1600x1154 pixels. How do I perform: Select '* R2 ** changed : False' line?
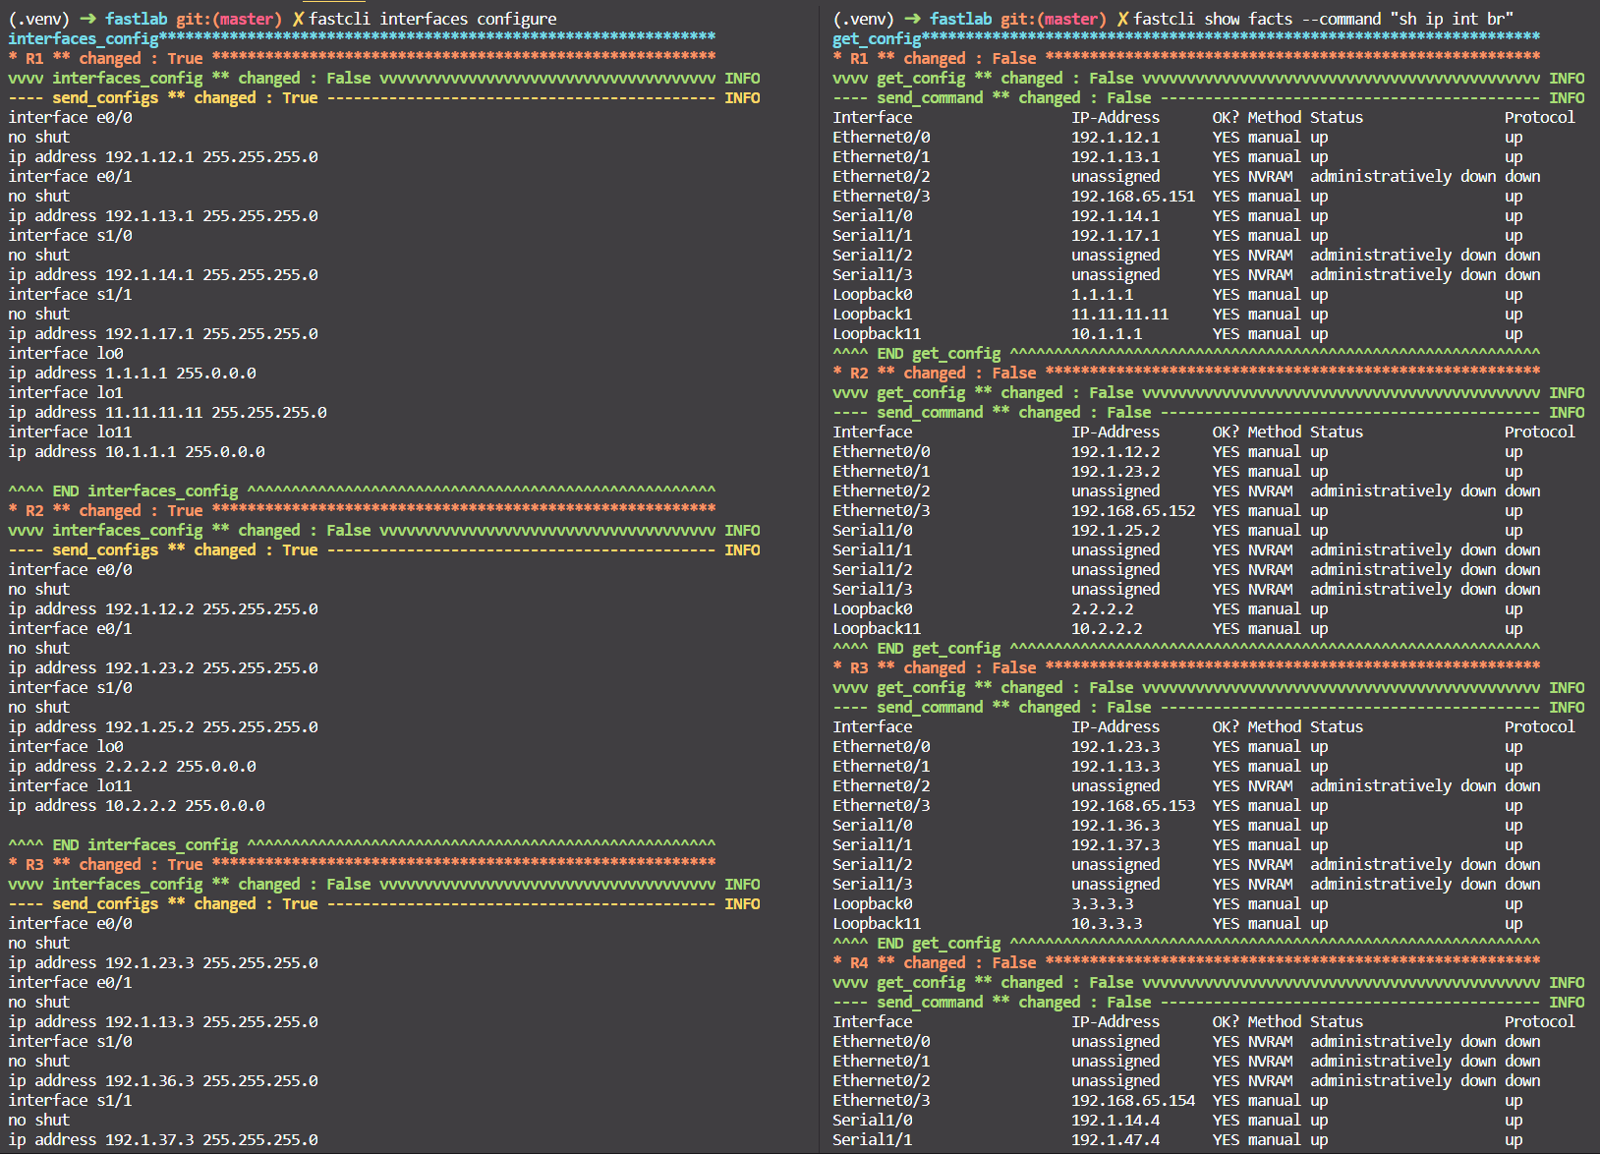click(x=1186, y=373)
